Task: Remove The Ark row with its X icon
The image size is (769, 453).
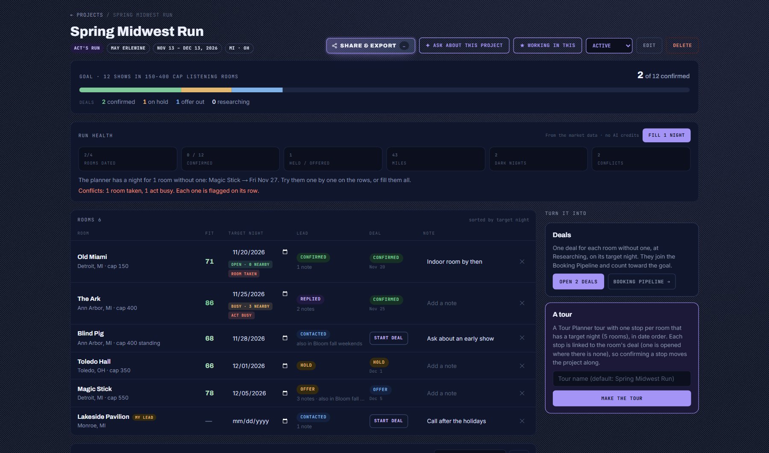Action: click(x=522, y=303)
